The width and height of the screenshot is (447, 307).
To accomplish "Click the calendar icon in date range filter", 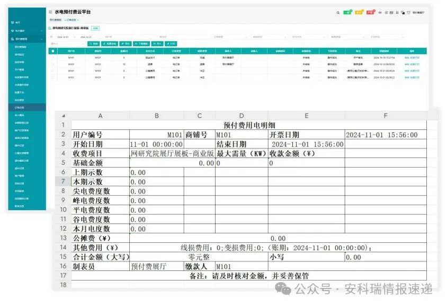I will coord(51,37).
